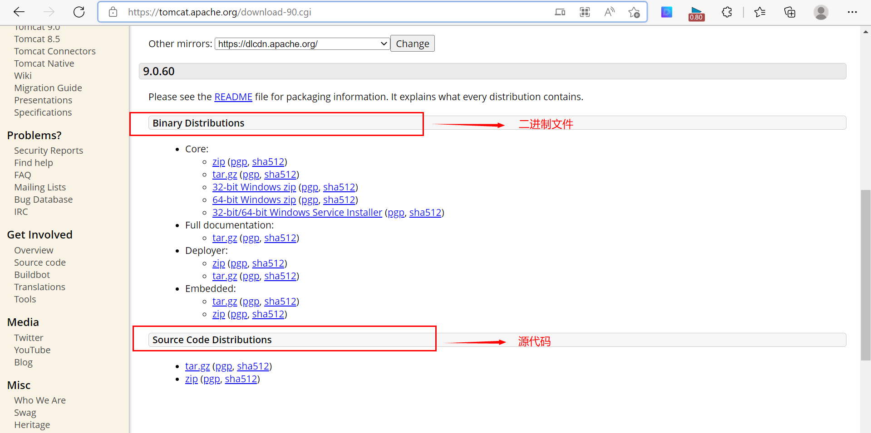Download Full documentation tar.gz
Image resolution: width=871 pixels, height=433 pixels.
point(225,238)
